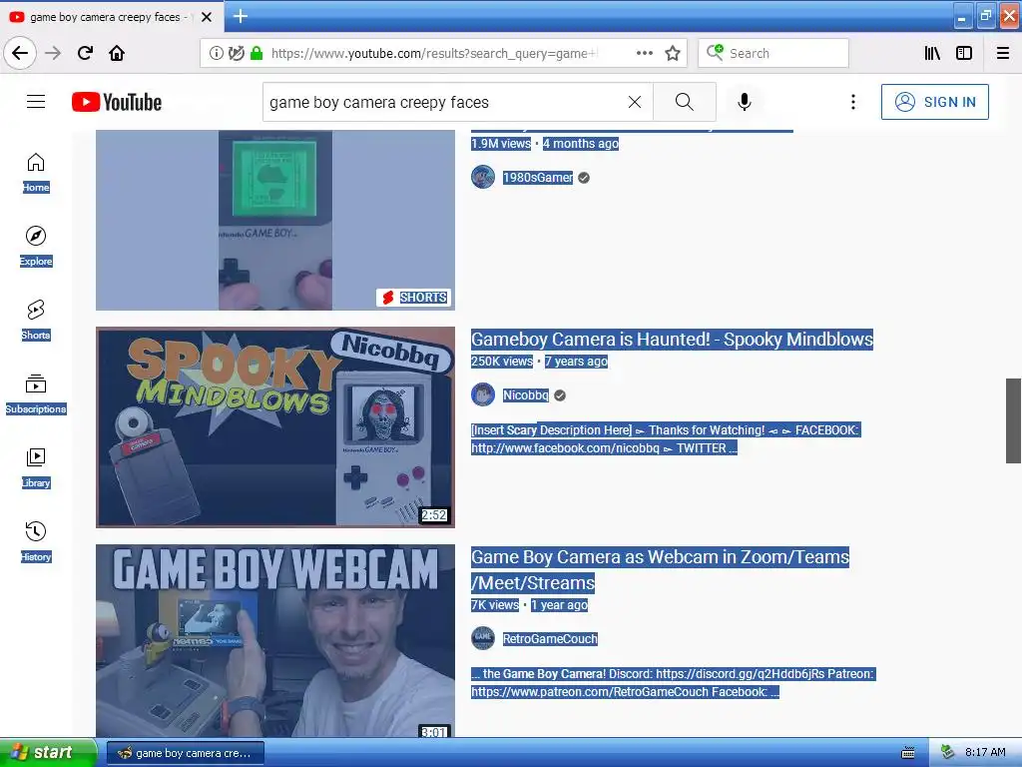Open the Nicobbq channel avatar
Viewport: 1022px width, 767px height.
click(x=483, y=394)
